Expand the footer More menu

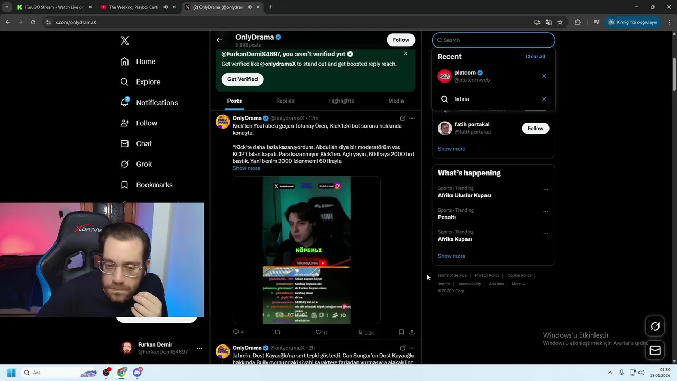(x=518, y=284)
